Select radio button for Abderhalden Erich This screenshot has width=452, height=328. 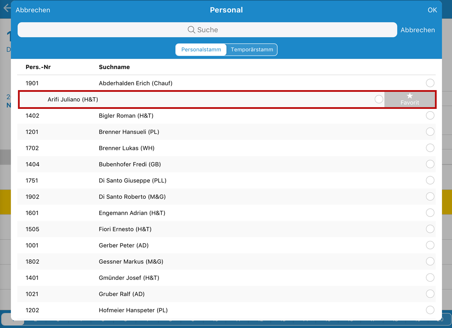click(x=430, y=83)
